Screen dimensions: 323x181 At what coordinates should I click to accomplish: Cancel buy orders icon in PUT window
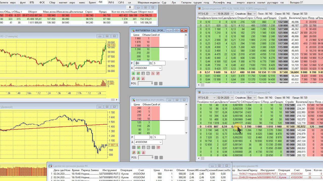(x=139, y=152)
